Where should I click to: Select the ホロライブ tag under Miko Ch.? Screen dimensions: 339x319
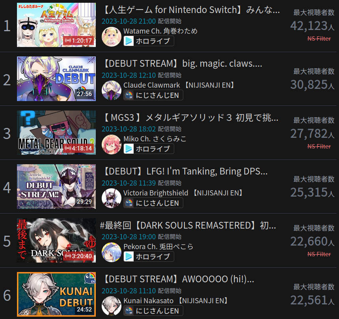pyautogui.click(x=149, y=149)
